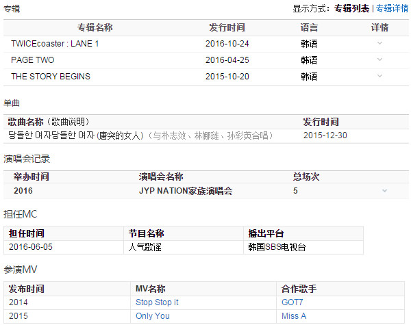This screenshot has height=325, width=411.
Task: Click the 单曲 section heading
Action: pyautogui.click(x=12, y=103)
